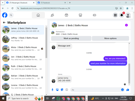Click chat messages scrollbar thumb
Image resolution: width=135 pixels, height=101 pixels.
pyautogui.click(x=129, y=74)
